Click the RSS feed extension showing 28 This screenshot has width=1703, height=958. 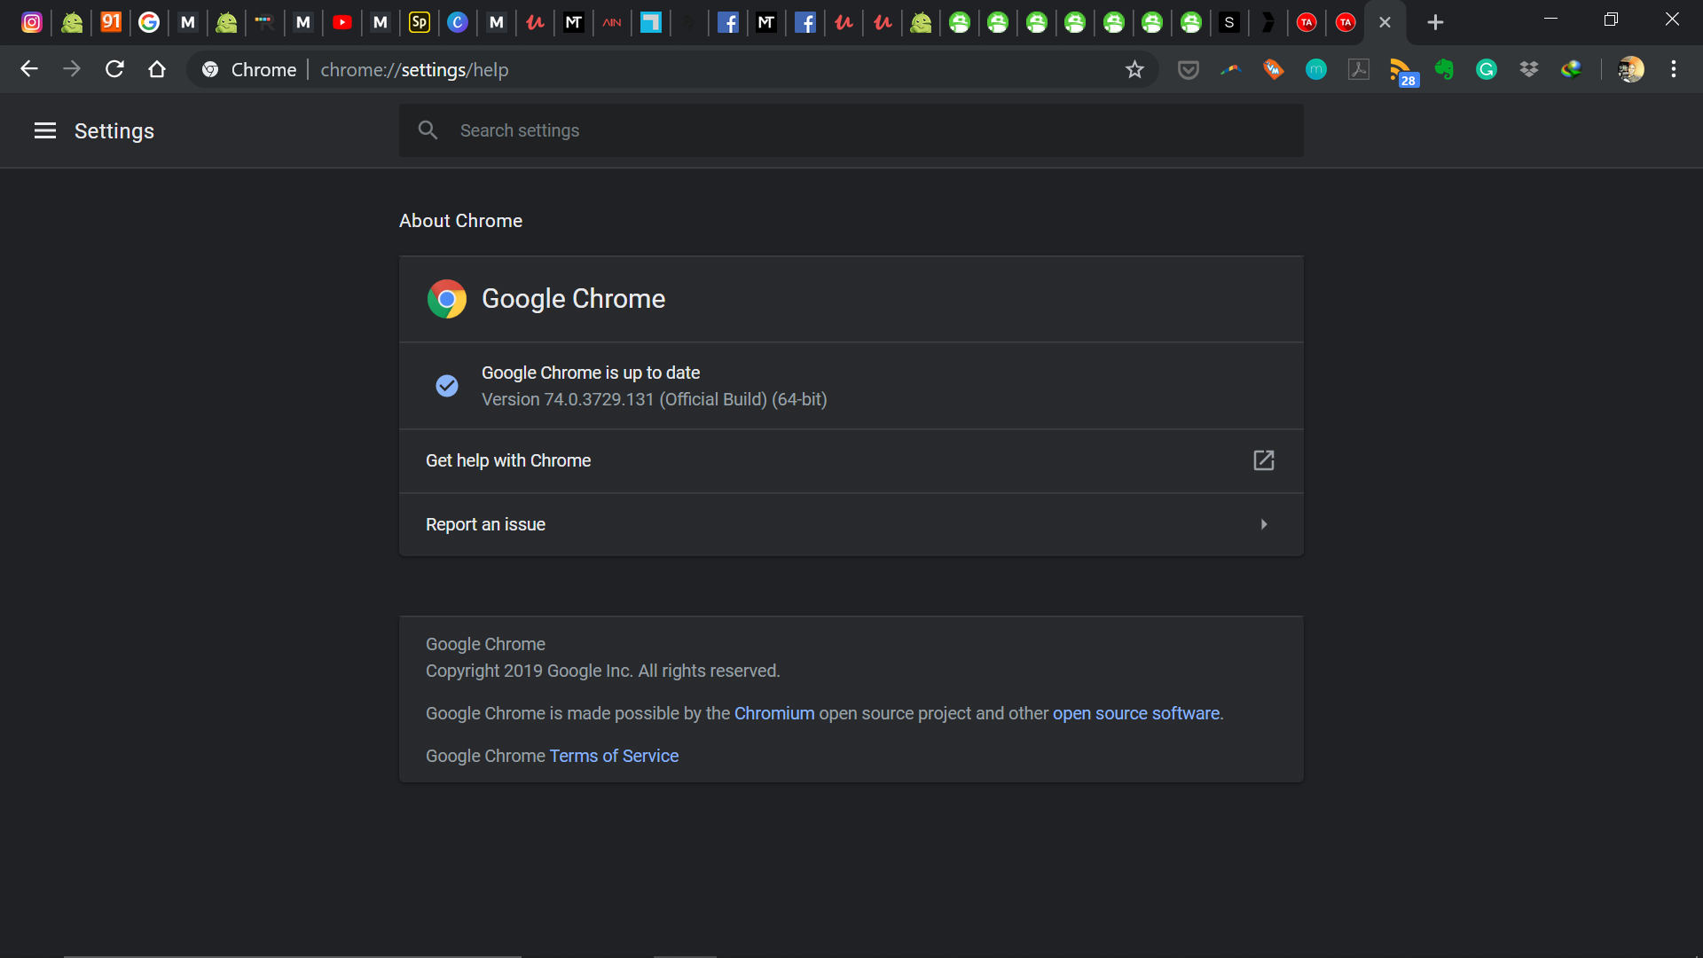coord(1401,69)
